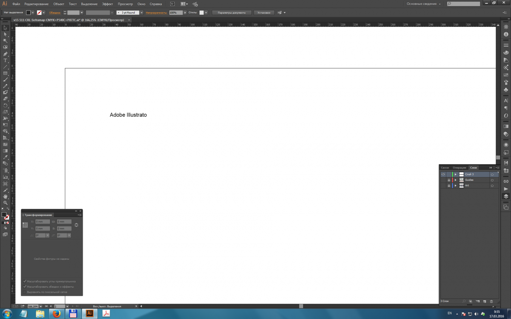Toggle the 'Выровнять по пиксельной сетке' checkbox
This screenshot has width=511, height=319.
click(25, 292)
